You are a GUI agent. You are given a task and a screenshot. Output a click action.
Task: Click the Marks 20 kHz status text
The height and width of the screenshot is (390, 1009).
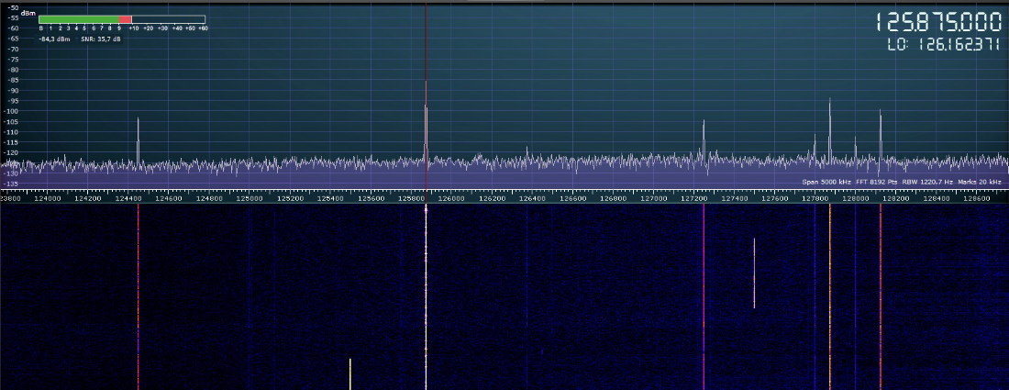[x=979, y=183]
